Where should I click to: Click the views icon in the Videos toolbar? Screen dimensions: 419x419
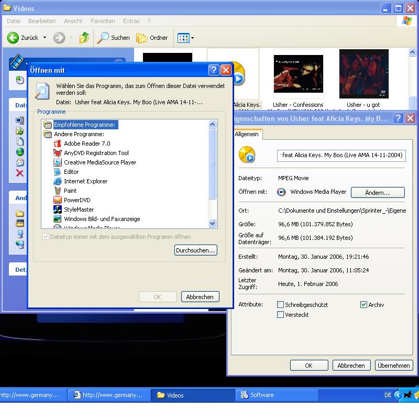[183, 38]
